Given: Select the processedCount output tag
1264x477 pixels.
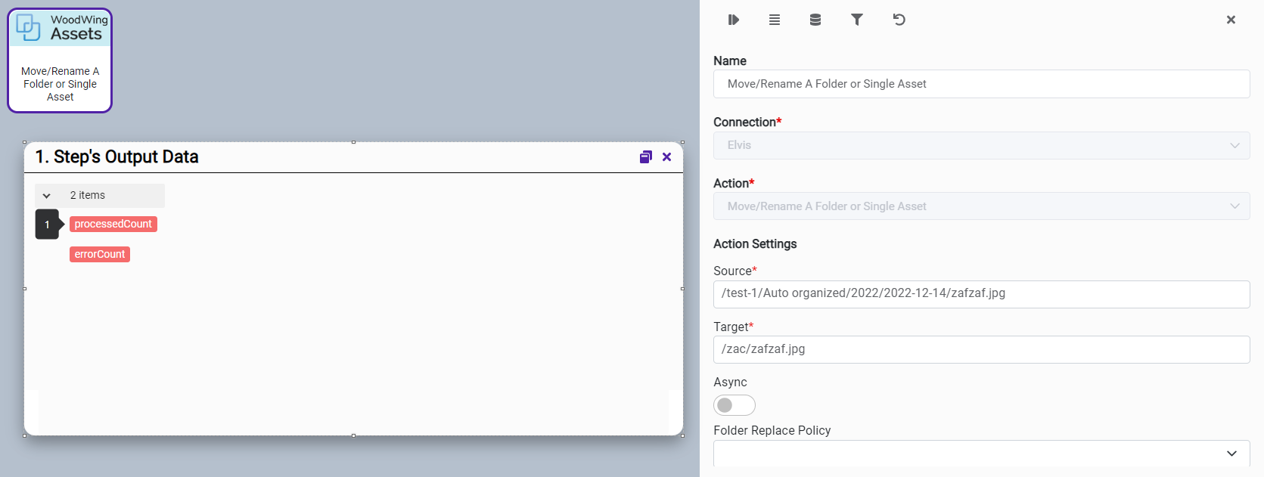Looking at the screenshot, I should point(113,225).
